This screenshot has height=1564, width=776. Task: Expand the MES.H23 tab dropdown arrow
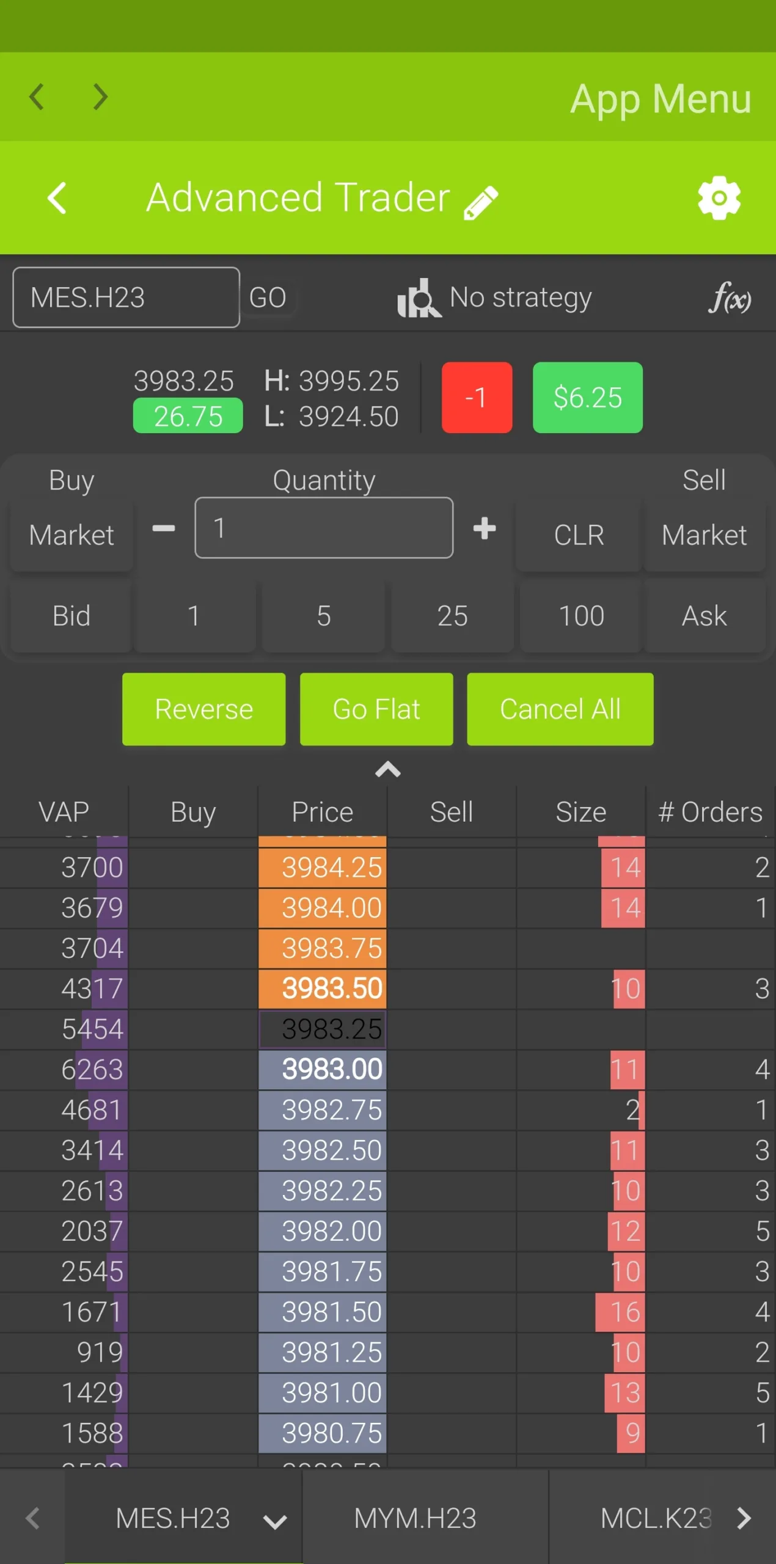(x=275, y=1521)
